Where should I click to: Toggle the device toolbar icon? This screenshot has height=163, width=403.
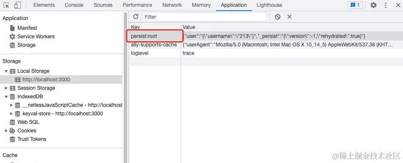18,5
